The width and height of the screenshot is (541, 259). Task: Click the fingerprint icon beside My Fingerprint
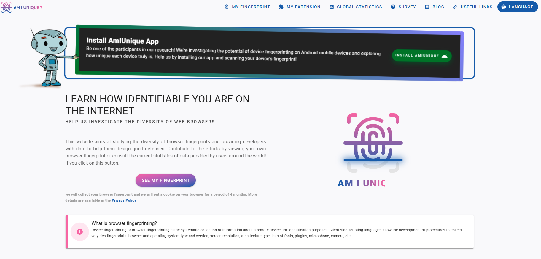click(227, 7)
